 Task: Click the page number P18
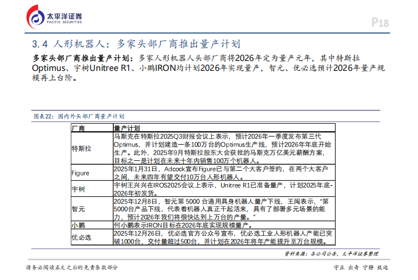[380, 23]
